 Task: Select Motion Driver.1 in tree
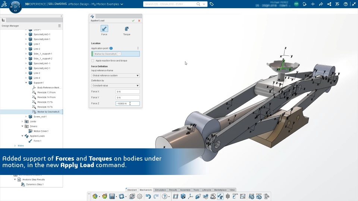click(x=41, y=131)
